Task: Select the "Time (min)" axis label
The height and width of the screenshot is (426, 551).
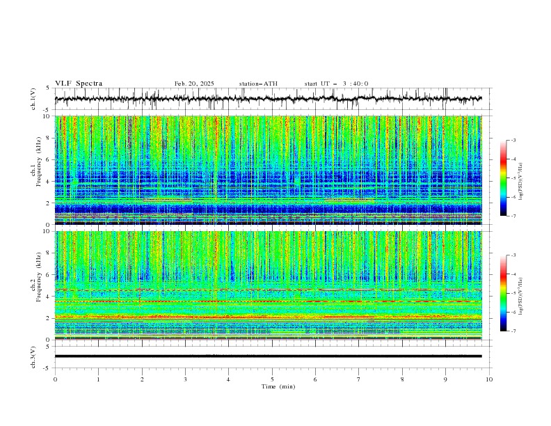Action: coord(278,386)
